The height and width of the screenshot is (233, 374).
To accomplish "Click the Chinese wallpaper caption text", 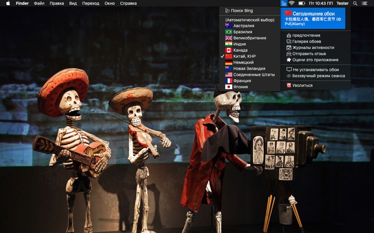I will (313, 21).
